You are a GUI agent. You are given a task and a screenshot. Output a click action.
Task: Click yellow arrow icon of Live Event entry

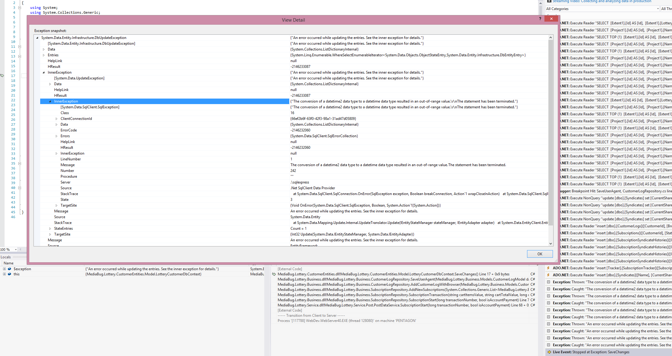549,352
